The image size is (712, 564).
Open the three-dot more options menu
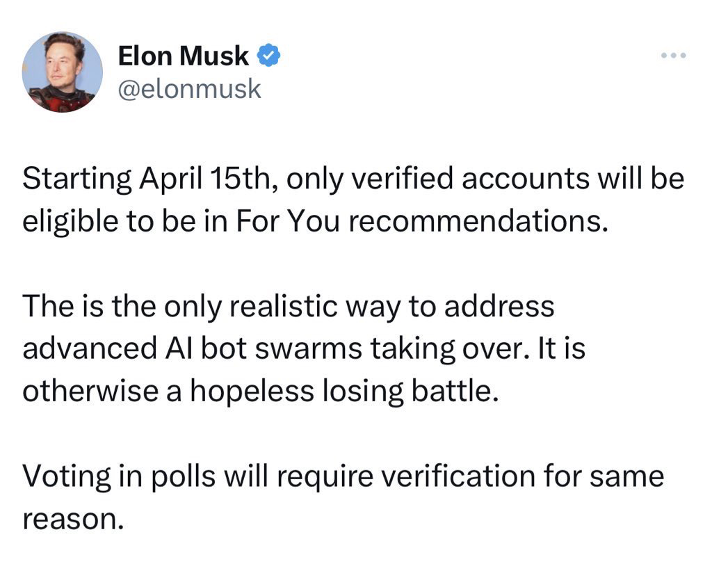673,55
